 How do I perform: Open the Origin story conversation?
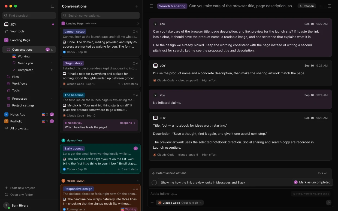(100, 74)
